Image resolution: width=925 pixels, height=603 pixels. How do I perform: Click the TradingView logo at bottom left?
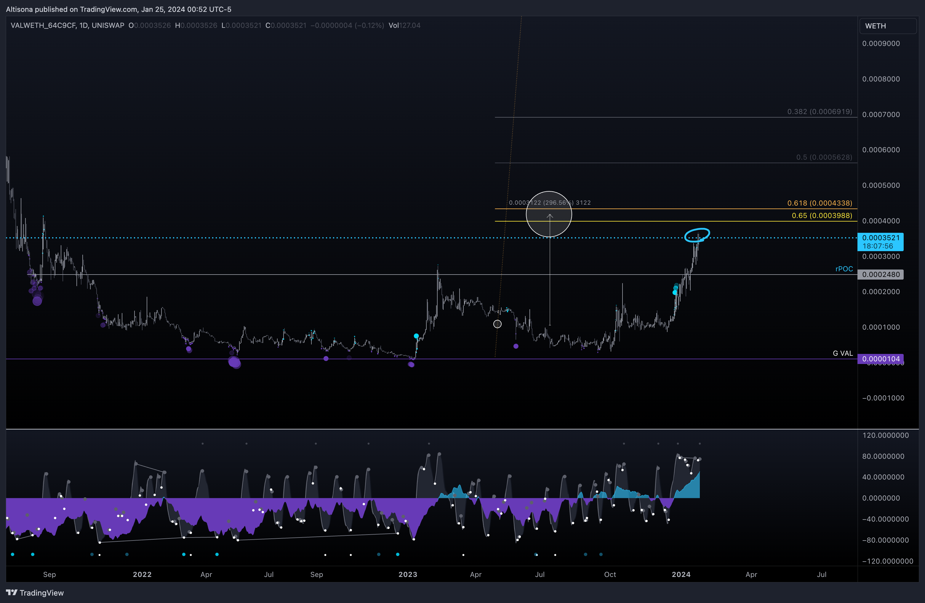pos(35,593)
